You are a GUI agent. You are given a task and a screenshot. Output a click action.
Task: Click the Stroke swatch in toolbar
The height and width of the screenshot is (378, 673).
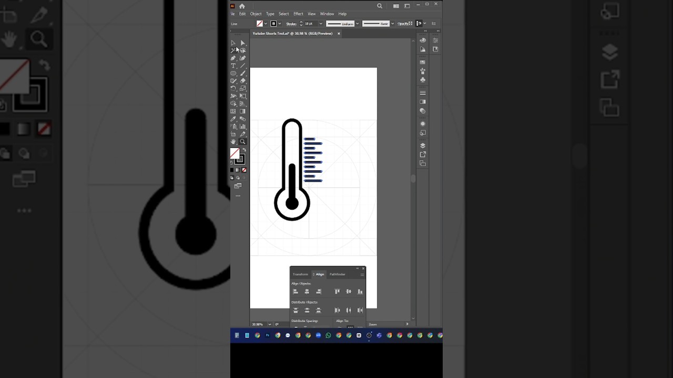240,160
